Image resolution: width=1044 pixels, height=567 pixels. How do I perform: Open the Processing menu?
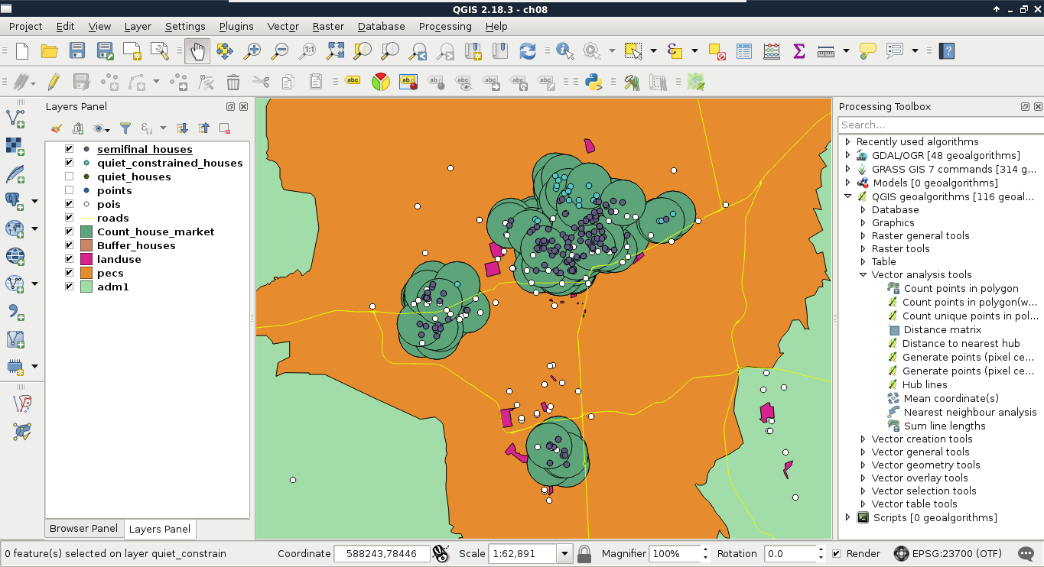pos(444,26)
